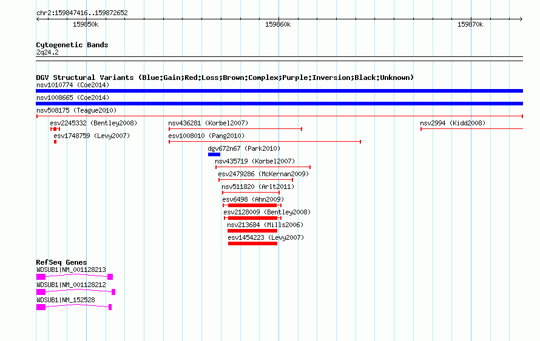This screenshot has width=540, height=341.
Task: Click the ruler's left arrow end
Action: point(38,19)
